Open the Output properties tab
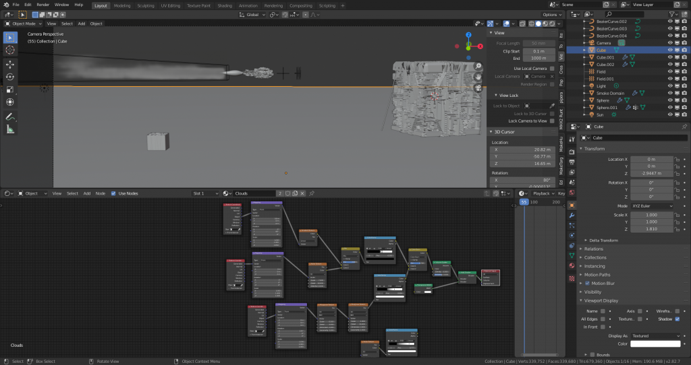691x365 pixels. (572, 162)
